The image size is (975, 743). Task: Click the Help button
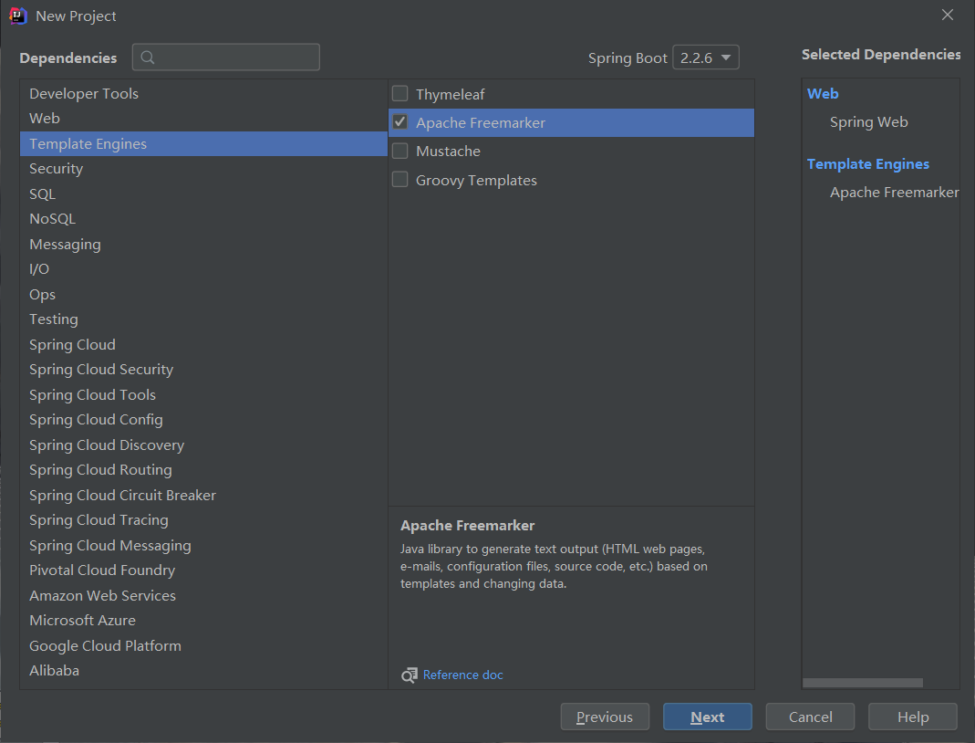click(913, 717)
